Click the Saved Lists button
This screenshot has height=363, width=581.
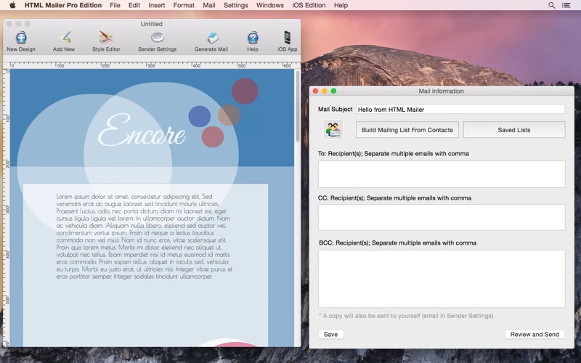pos(514,130)
